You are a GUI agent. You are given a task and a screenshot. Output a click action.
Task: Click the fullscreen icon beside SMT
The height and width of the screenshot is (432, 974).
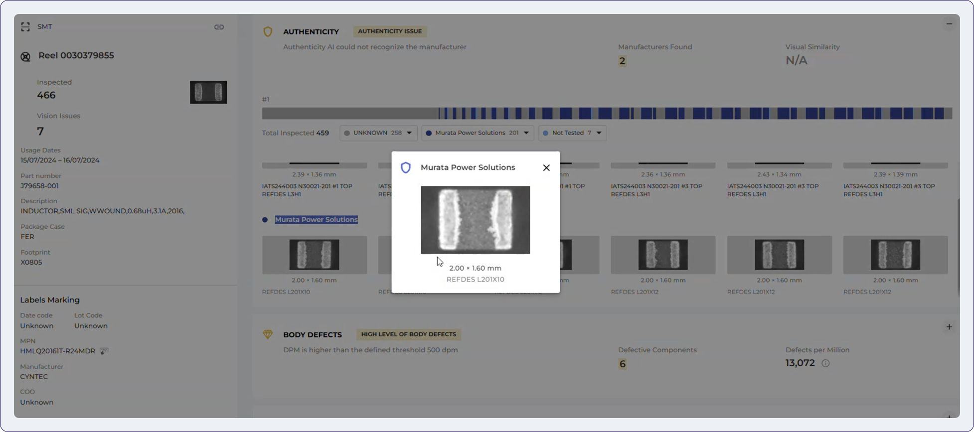click(x=25, y=27)
